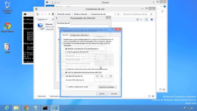Navigate to Panel de control breadcrumb
This screenshot has width=197, height=111.
click(64, 14)
